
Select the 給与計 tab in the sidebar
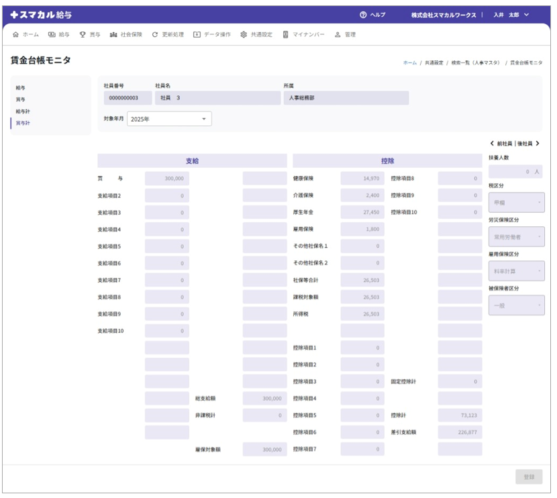pos(23,111)
